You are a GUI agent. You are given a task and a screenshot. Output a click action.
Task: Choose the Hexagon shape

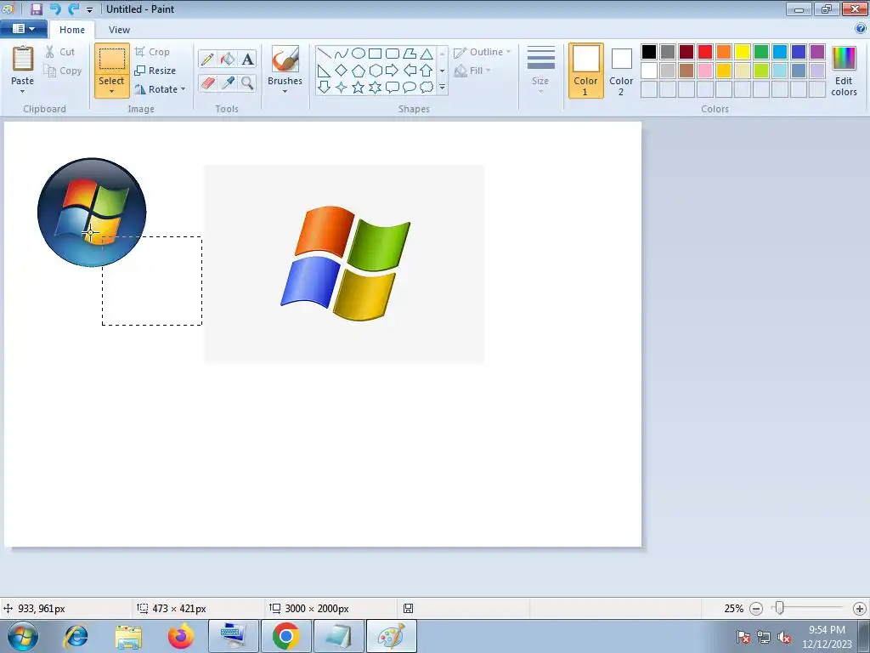[x=375, y=71]
